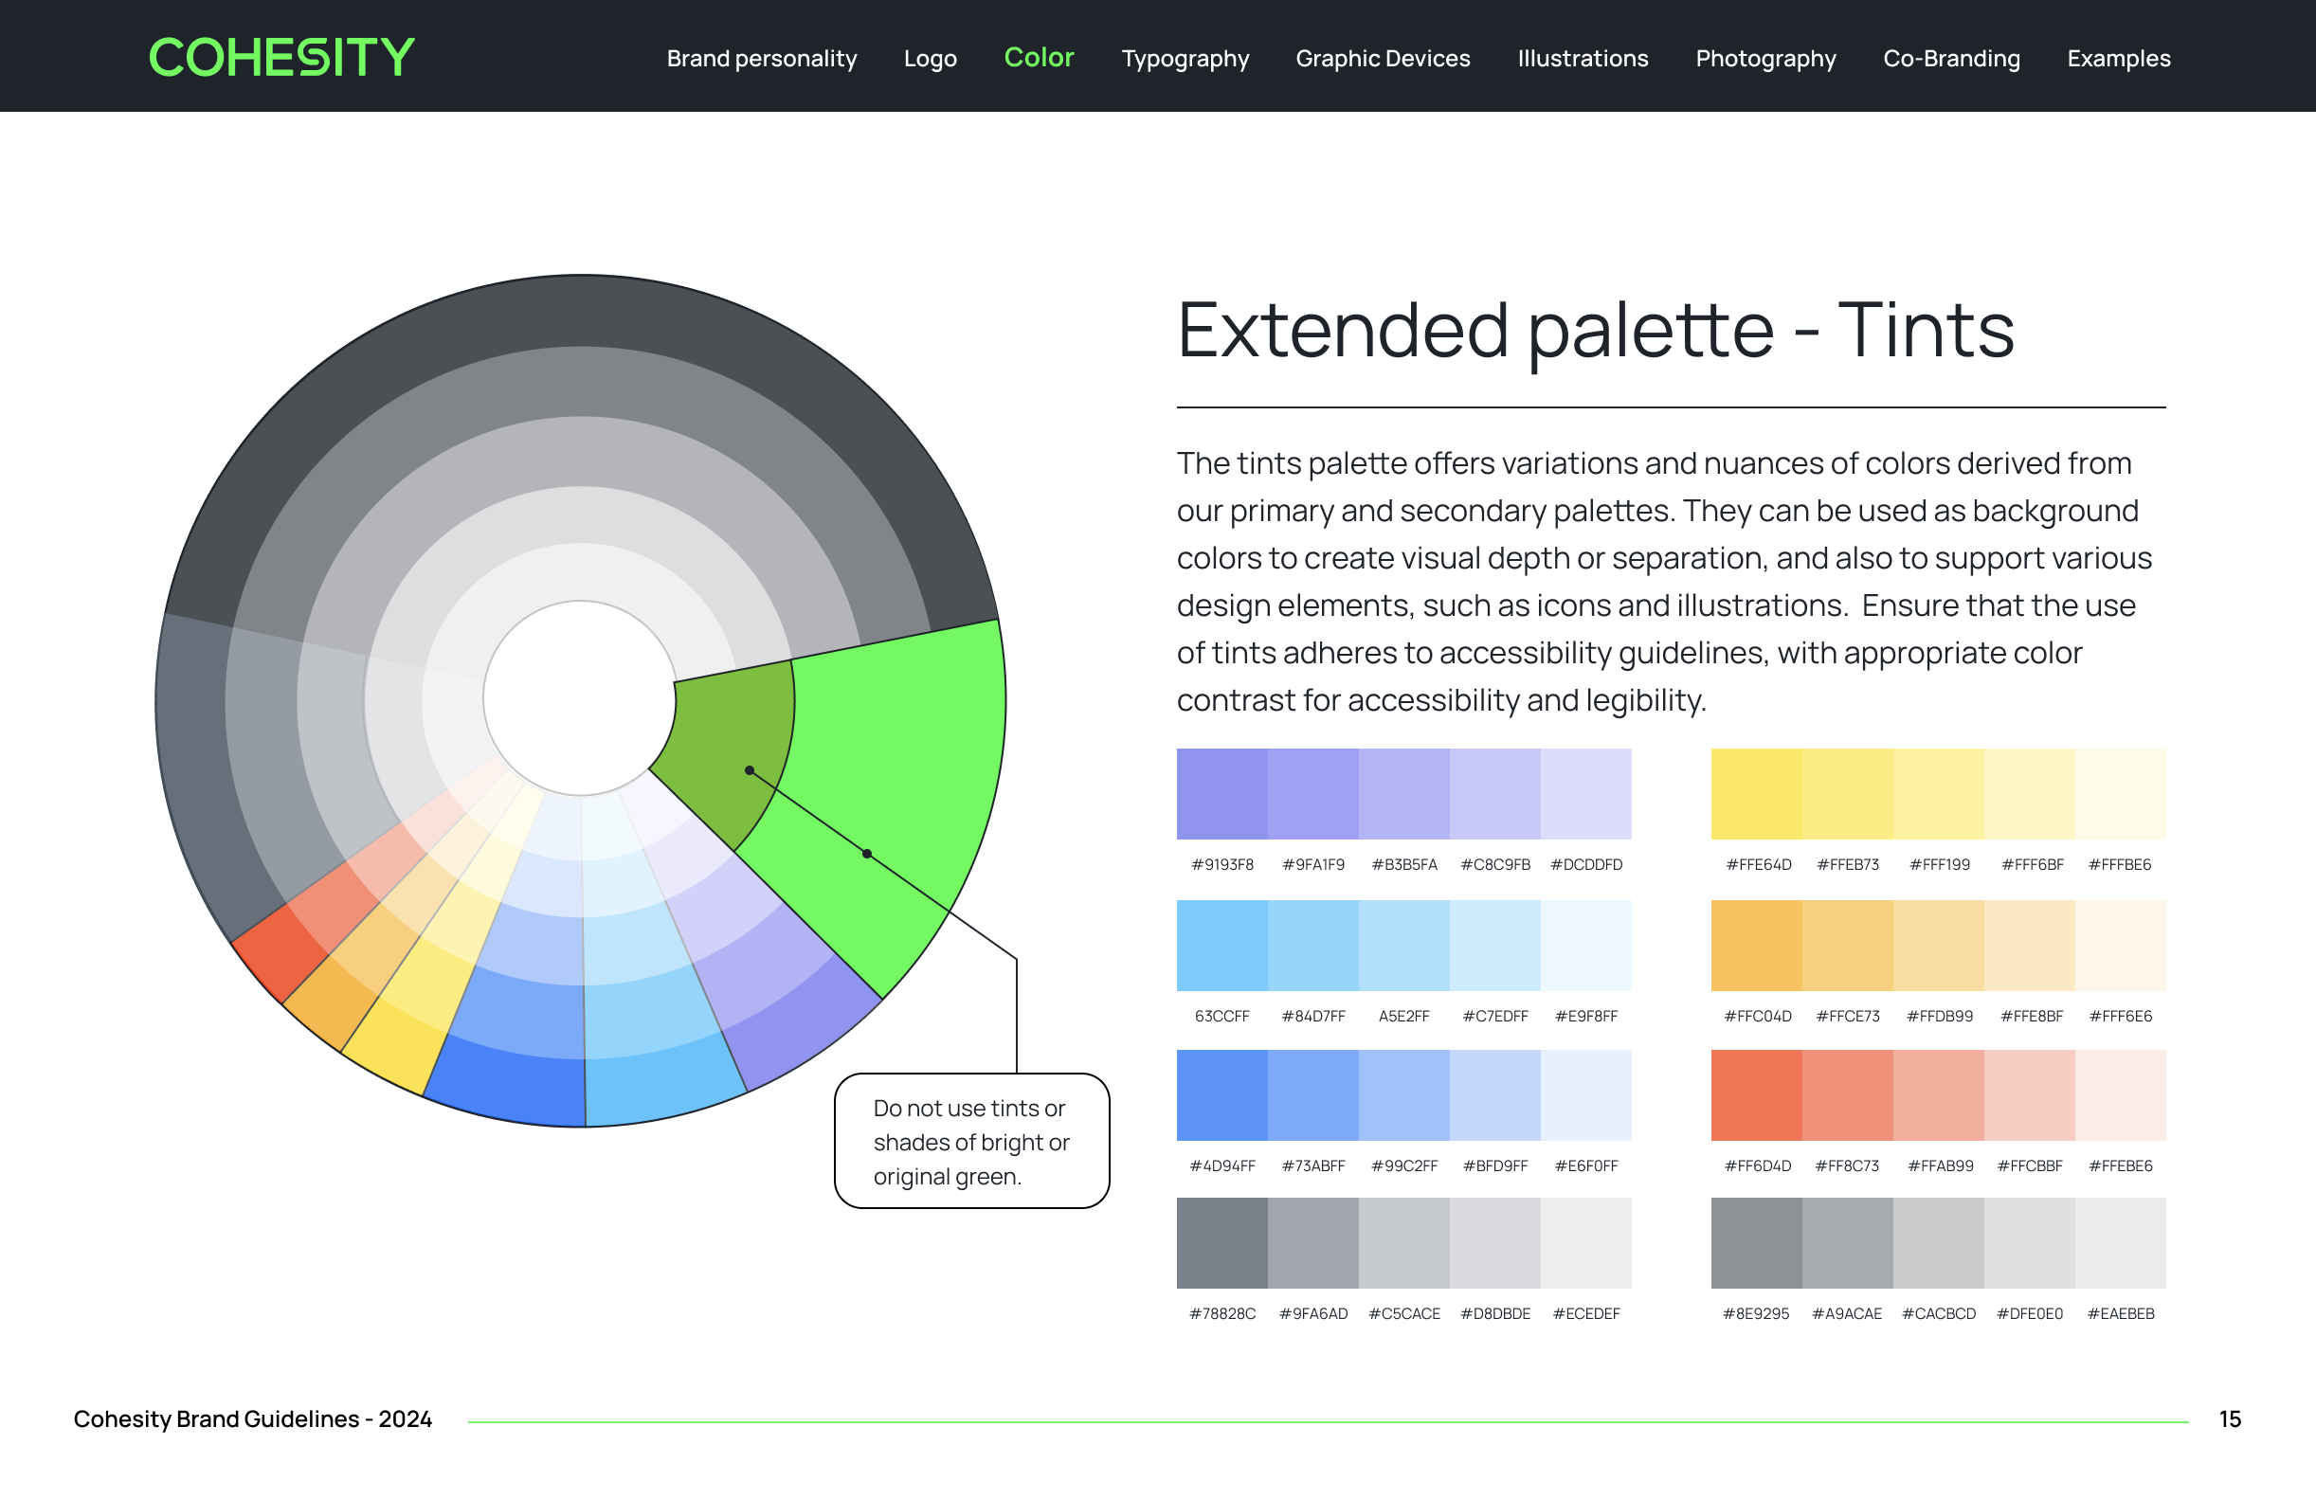
Task: Go to the Logo section
Action: pyautogui.click(x=930, y=59)
